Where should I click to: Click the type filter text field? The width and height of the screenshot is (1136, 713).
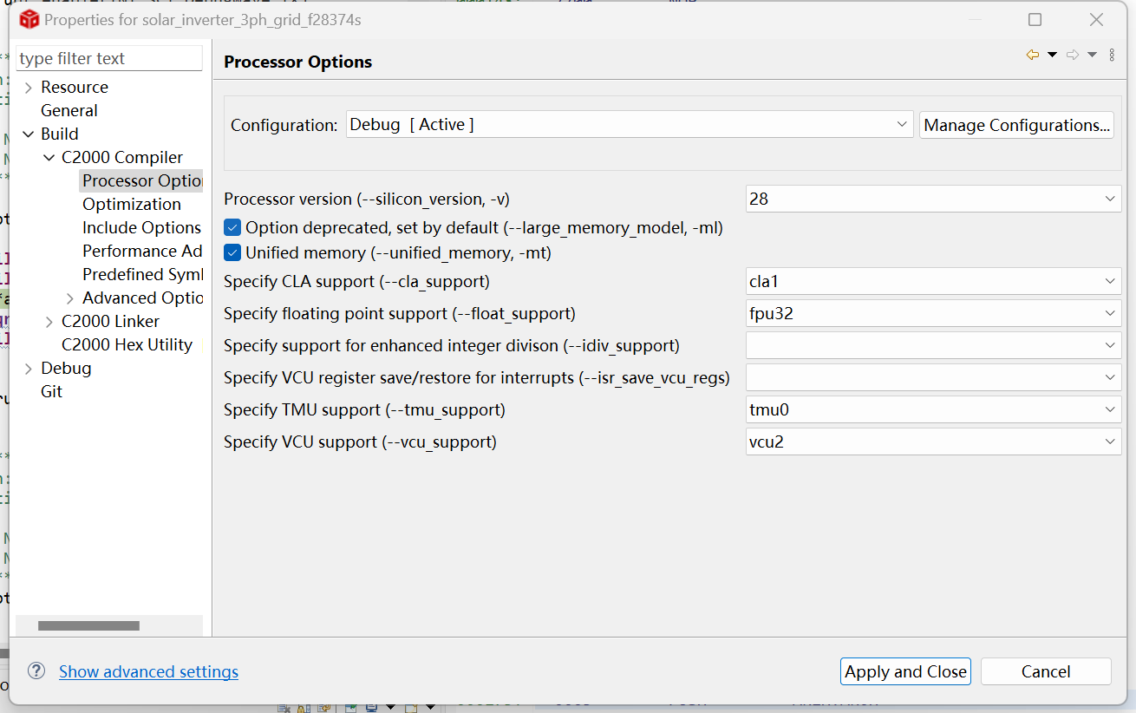tap(109, 58)
